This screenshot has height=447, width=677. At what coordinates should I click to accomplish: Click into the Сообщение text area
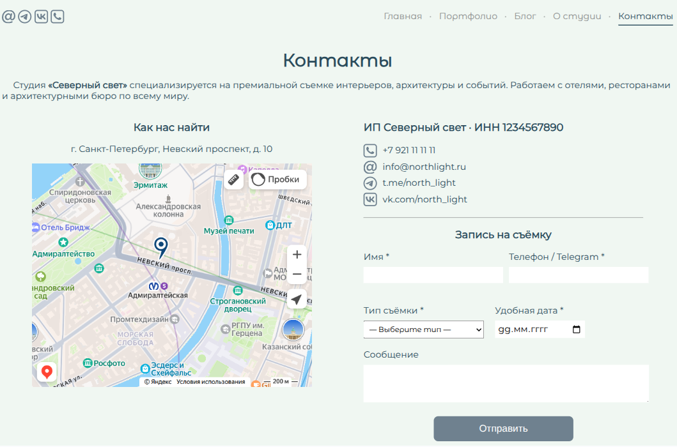506,384
